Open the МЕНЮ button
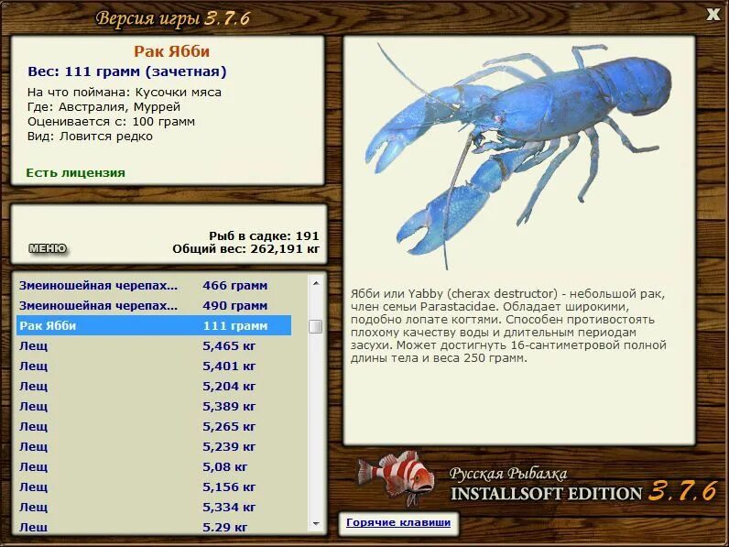 pyautogui.click(x=48, y=249)
